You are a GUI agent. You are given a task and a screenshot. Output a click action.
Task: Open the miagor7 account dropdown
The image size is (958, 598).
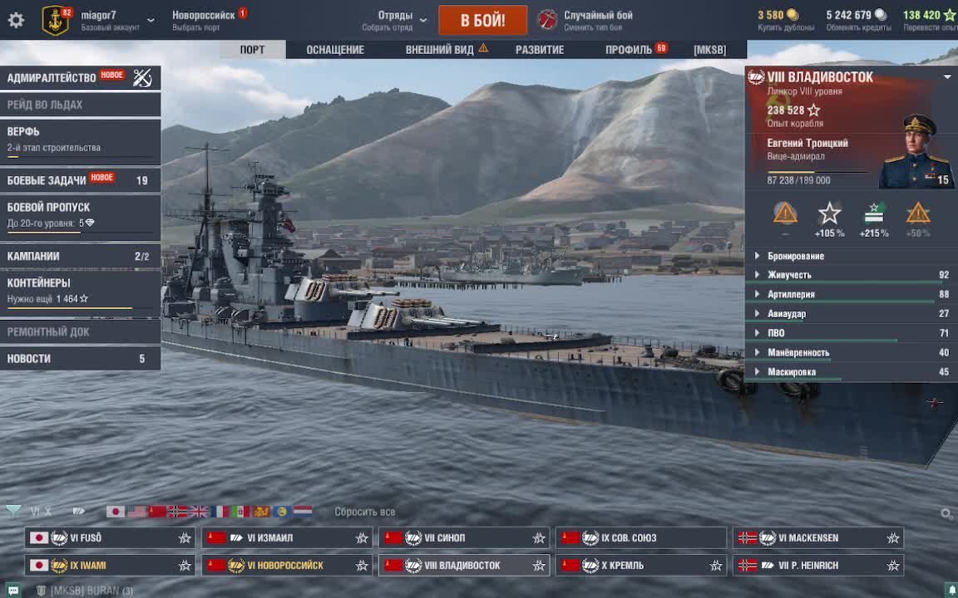click(151, 20)
